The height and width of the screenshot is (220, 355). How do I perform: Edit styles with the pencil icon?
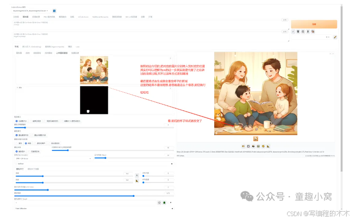(x=335, y=37)
